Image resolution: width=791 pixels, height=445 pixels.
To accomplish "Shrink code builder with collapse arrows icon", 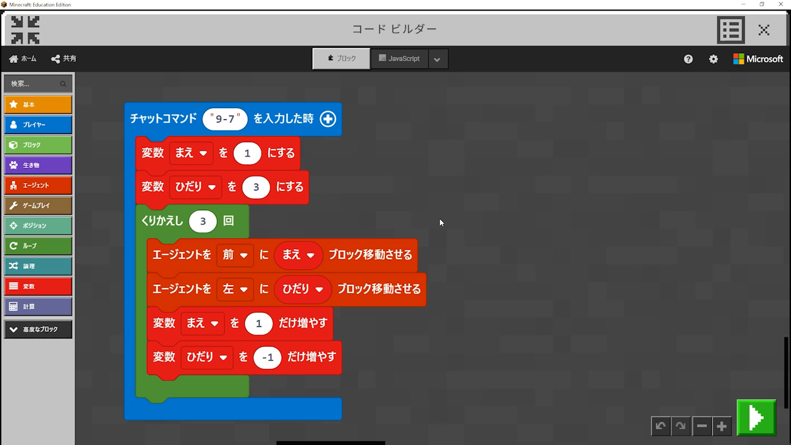I will [25, 29].
